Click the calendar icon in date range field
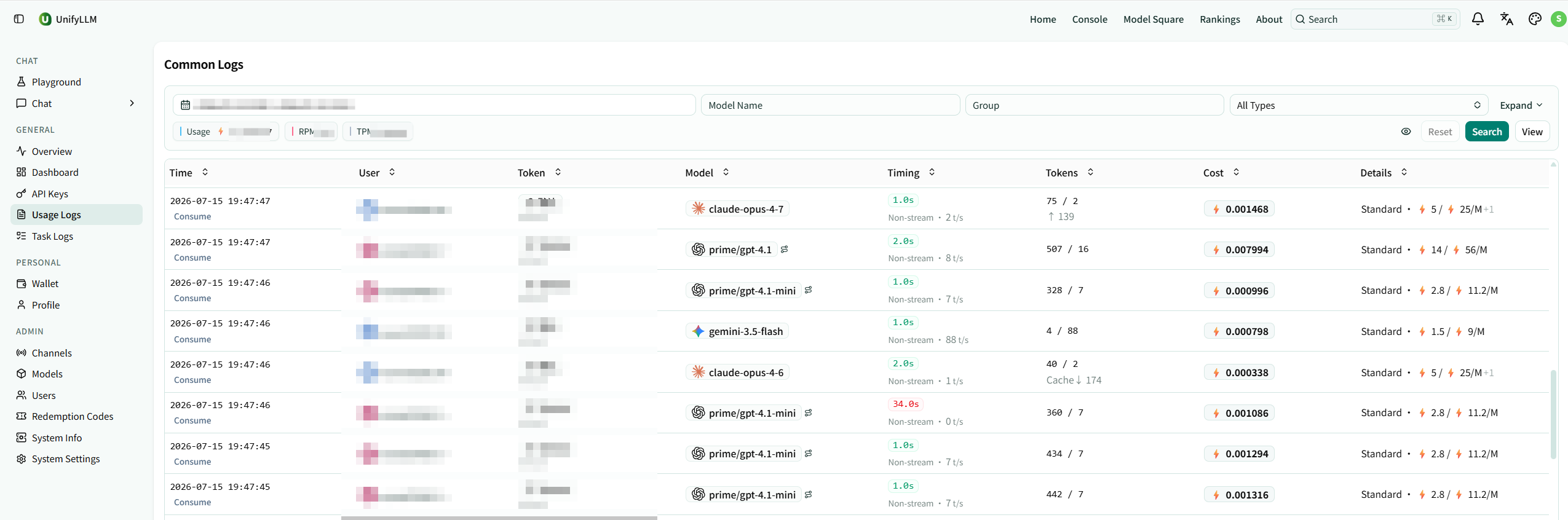 (x=185, y=105)
